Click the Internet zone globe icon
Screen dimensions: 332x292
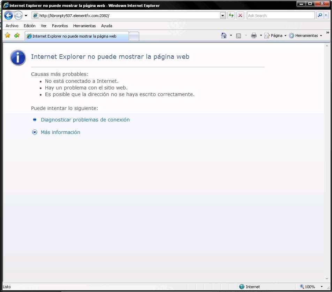tap(242, 286)
